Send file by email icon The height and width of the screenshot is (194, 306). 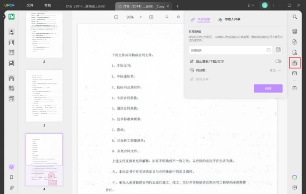(295, 73)
